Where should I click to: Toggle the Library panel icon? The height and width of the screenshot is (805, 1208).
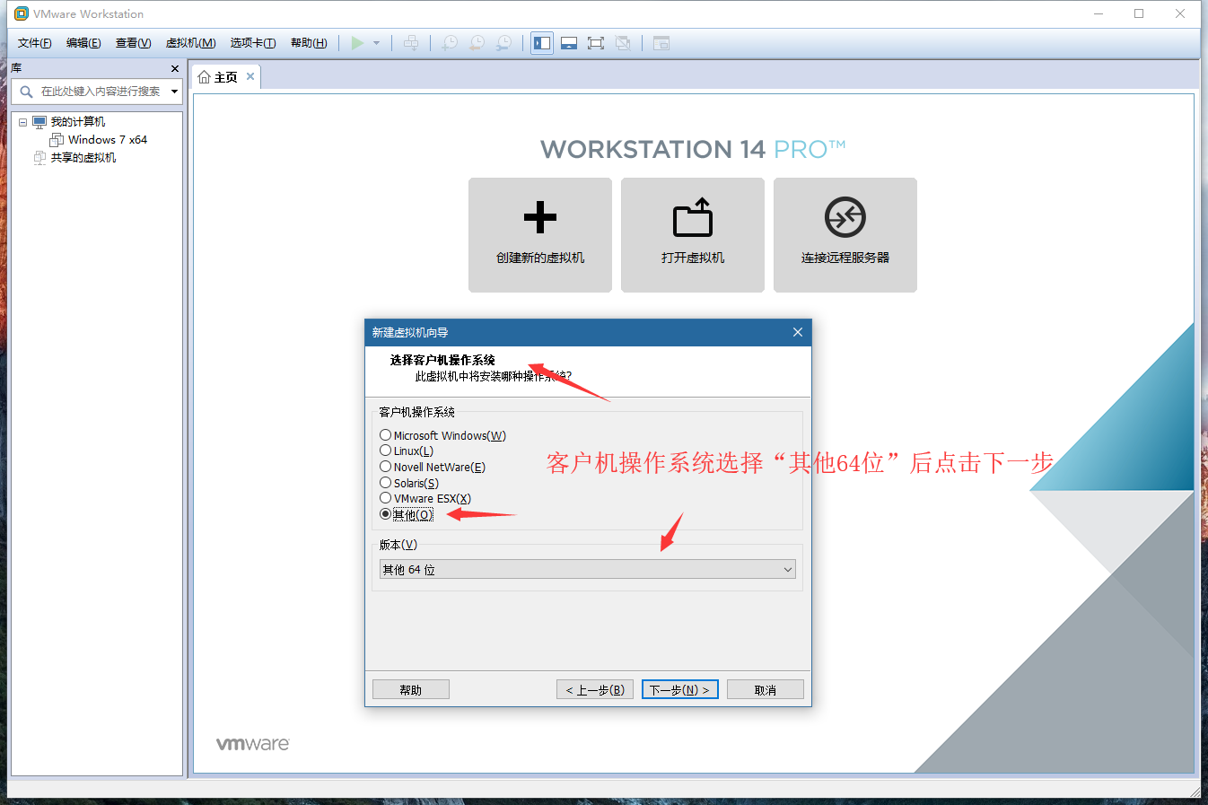[541, 42]
